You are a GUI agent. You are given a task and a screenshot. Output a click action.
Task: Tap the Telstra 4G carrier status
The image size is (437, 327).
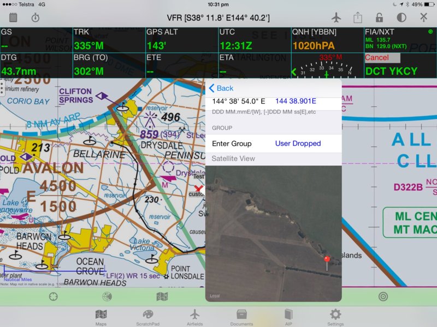[23, 4]
